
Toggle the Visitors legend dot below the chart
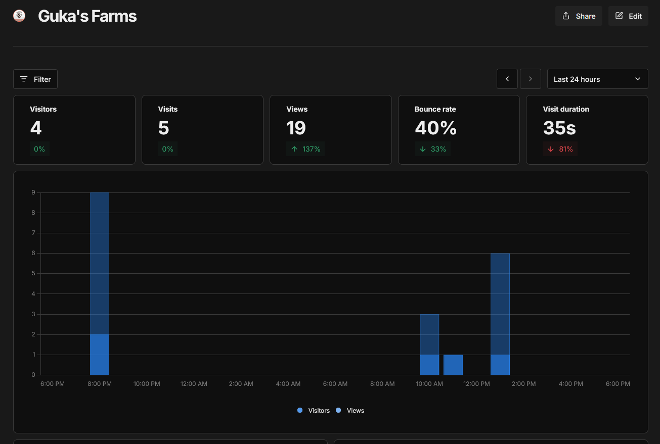300,410
